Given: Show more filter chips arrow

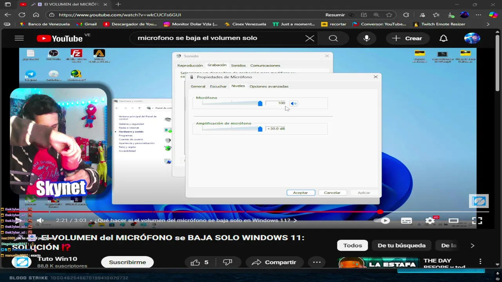Looking at the screenshot, I should 472,246.
